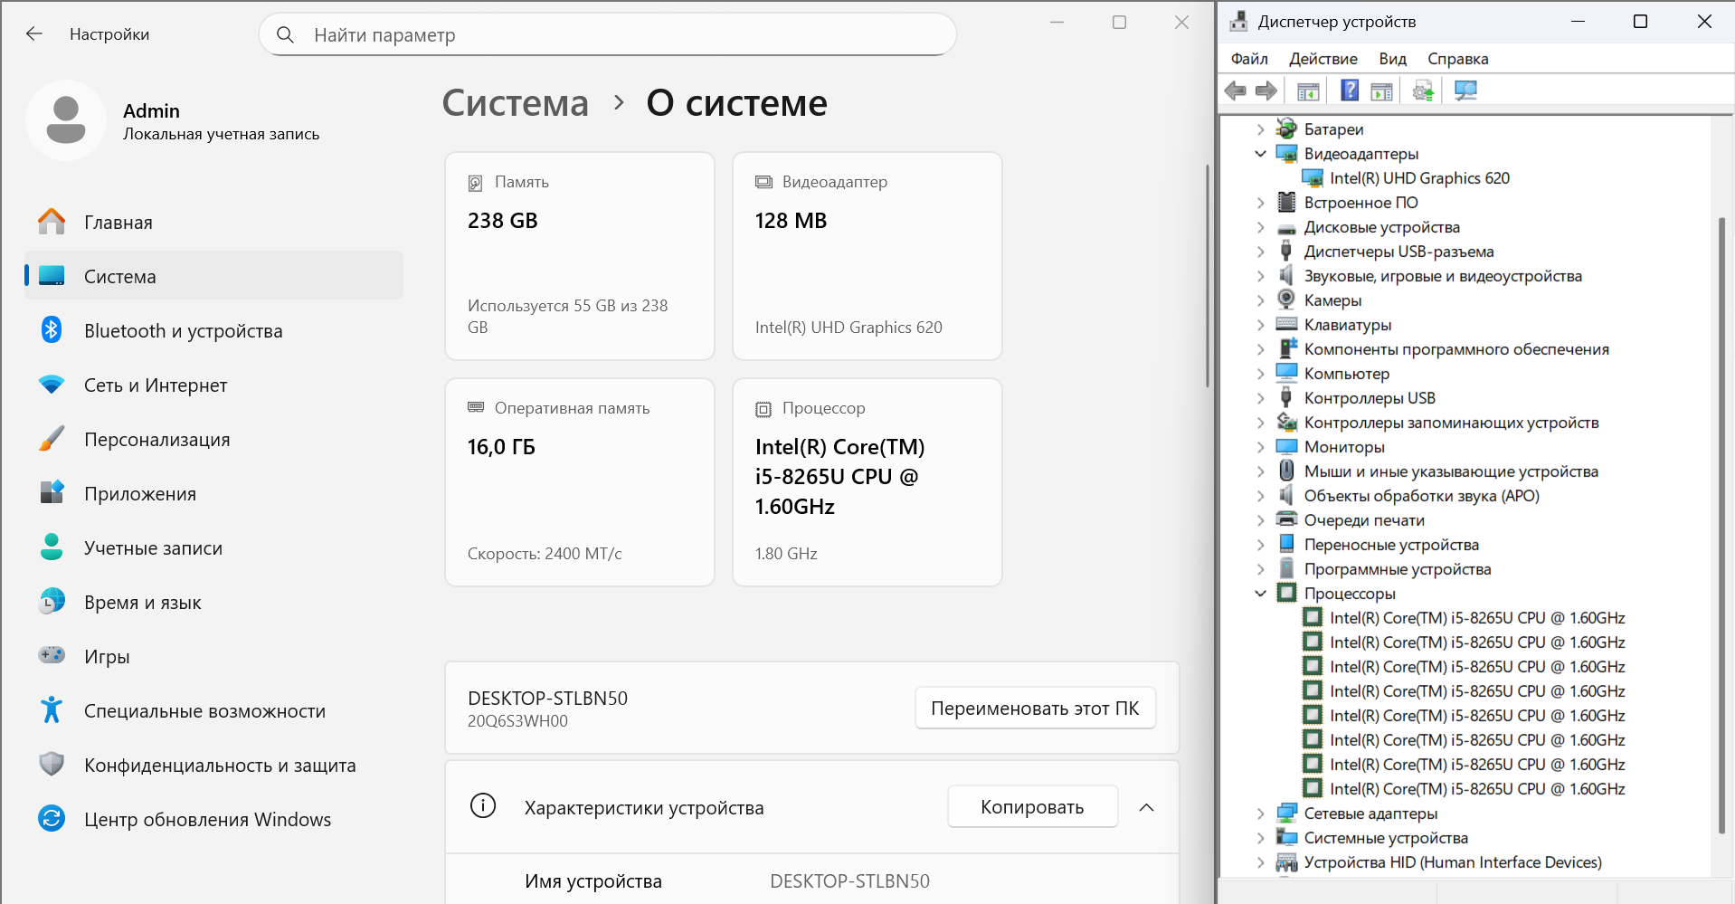The image size is (1735, 904).
Task: Open the Действие menu
Action: (x=1323, y=59)
